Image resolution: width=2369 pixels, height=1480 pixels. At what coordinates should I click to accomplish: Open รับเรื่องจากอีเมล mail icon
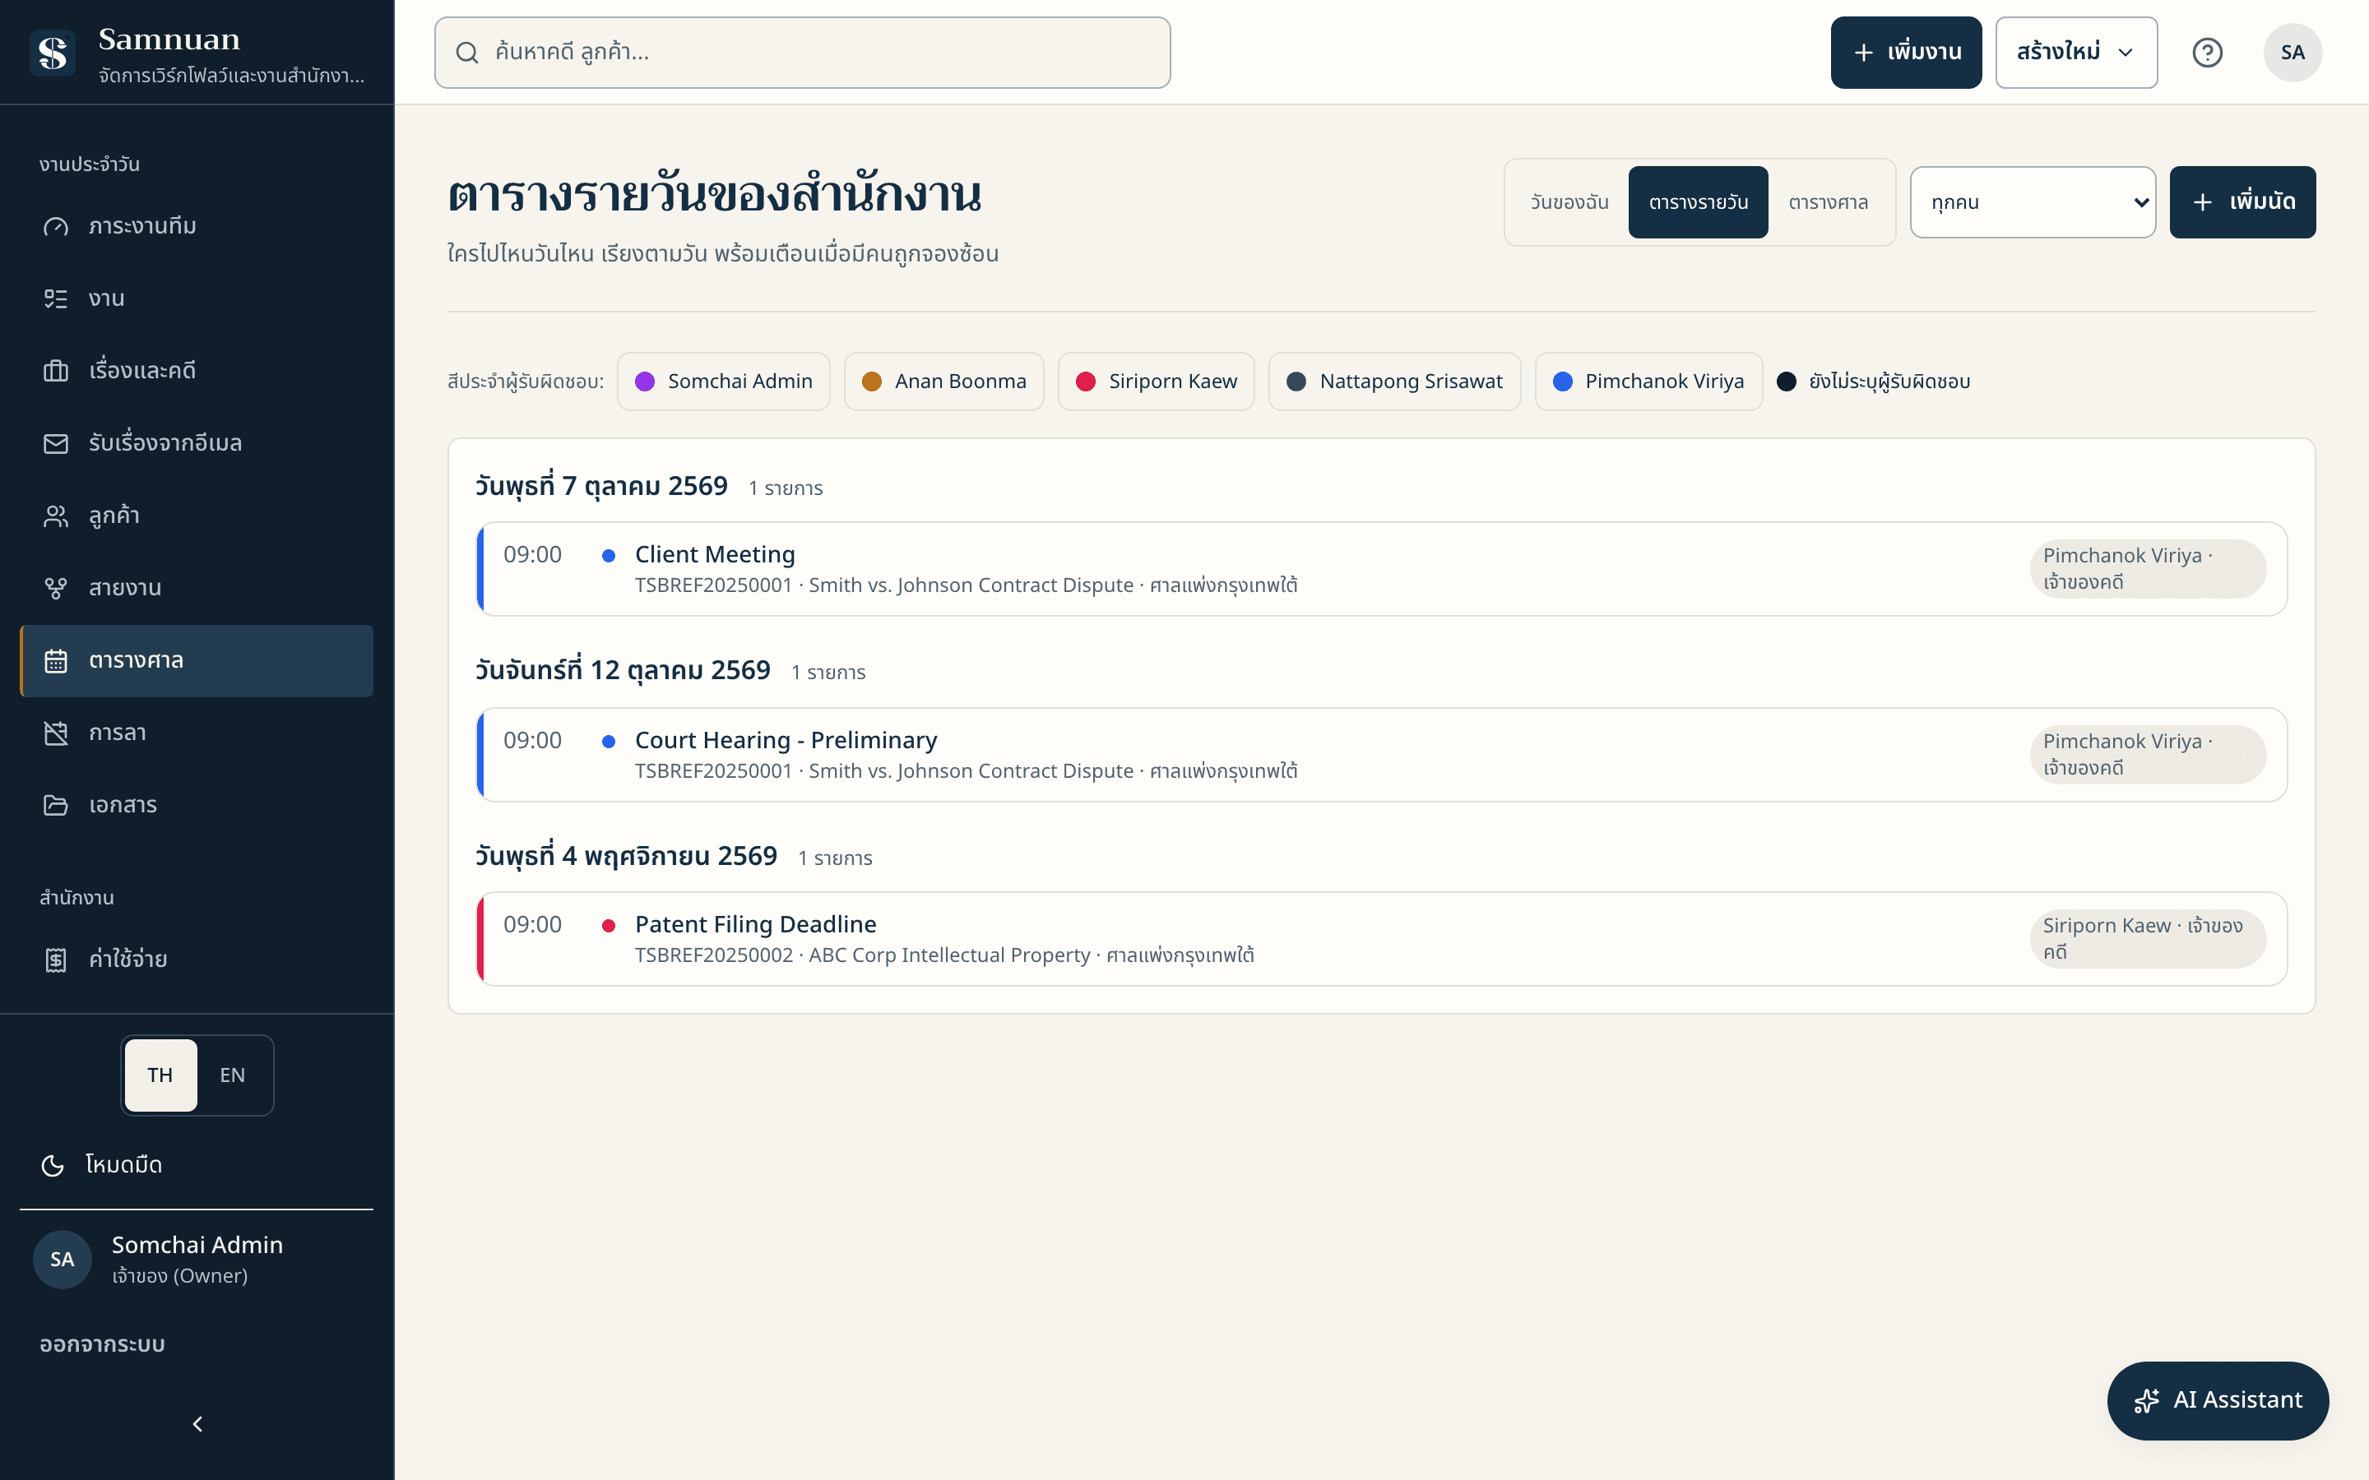point(56,443)
